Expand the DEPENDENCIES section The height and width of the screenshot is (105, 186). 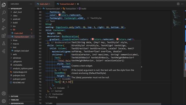pos(21,103)
